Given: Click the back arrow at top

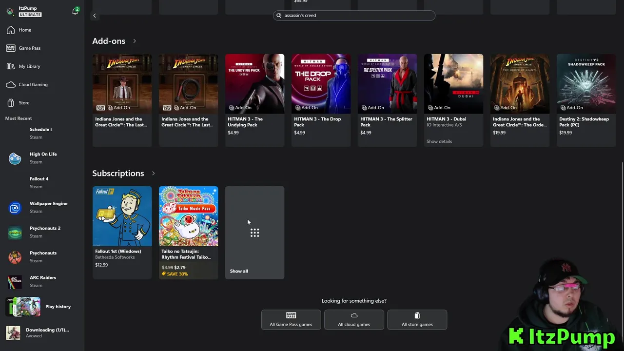Looking at the screenshot, I should coord(95,16).
